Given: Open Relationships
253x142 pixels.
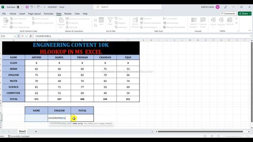Looking at the screenshot, I should coord(171,23).
